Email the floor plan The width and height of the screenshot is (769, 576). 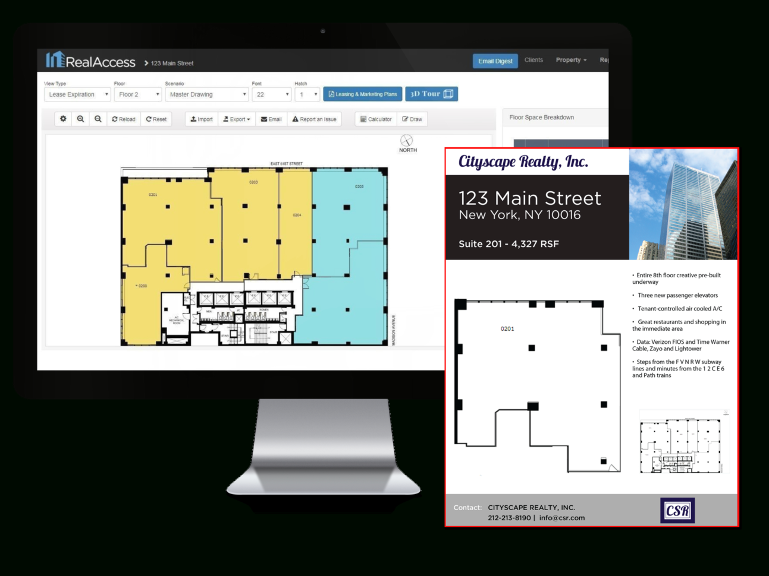(271, 119)
